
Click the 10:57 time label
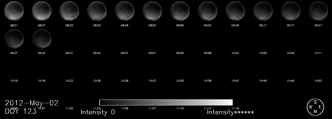click(41, 108)
